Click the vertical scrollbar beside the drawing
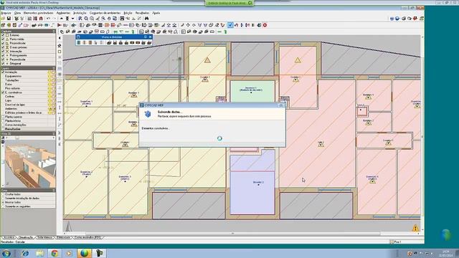Image resolution: width=459 pixels, height=258 pixels. pyautogui.click(x=422, y=133)
